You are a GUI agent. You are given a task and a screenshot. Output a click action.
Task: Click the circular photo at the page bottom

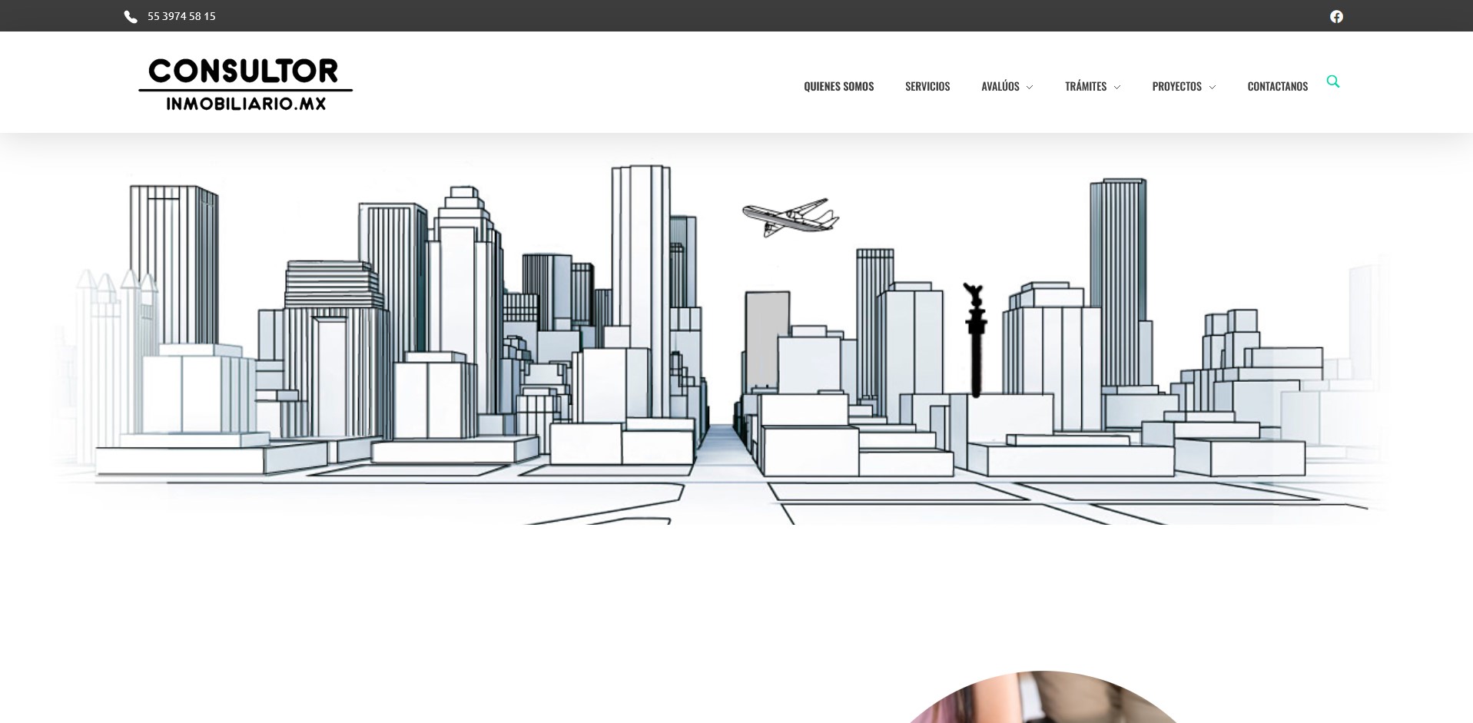pyautogui.click(x=1041, y=699)
